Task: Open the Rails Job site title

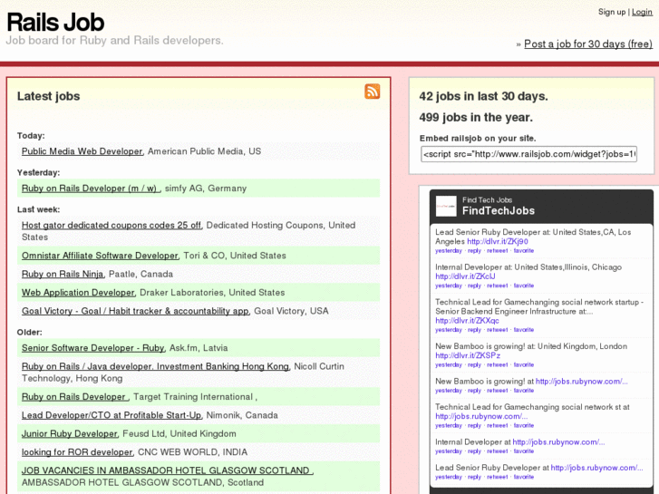Action: [x=55, y=23]
